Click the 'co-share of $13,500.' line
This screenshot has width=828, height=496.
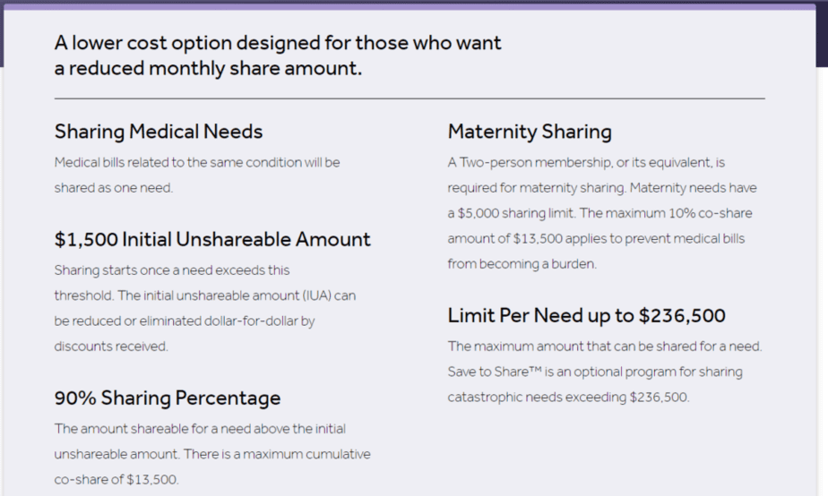click(116, 480)
